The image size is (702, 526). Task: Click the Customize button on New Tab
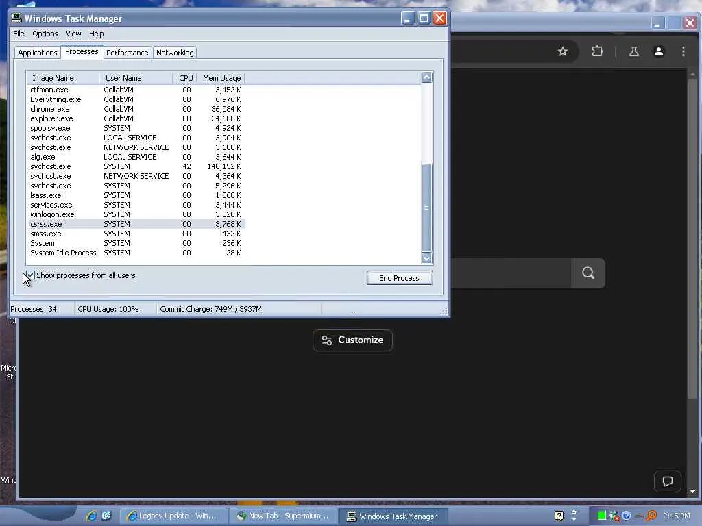353,340
